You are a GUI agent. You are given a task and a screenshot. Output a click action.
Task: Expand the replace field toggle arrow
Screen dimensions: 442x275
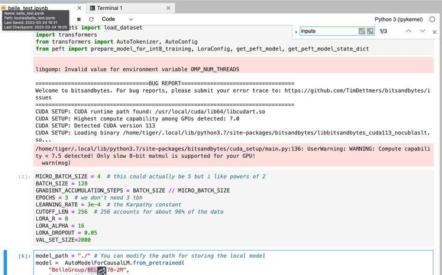click(296, 31)
